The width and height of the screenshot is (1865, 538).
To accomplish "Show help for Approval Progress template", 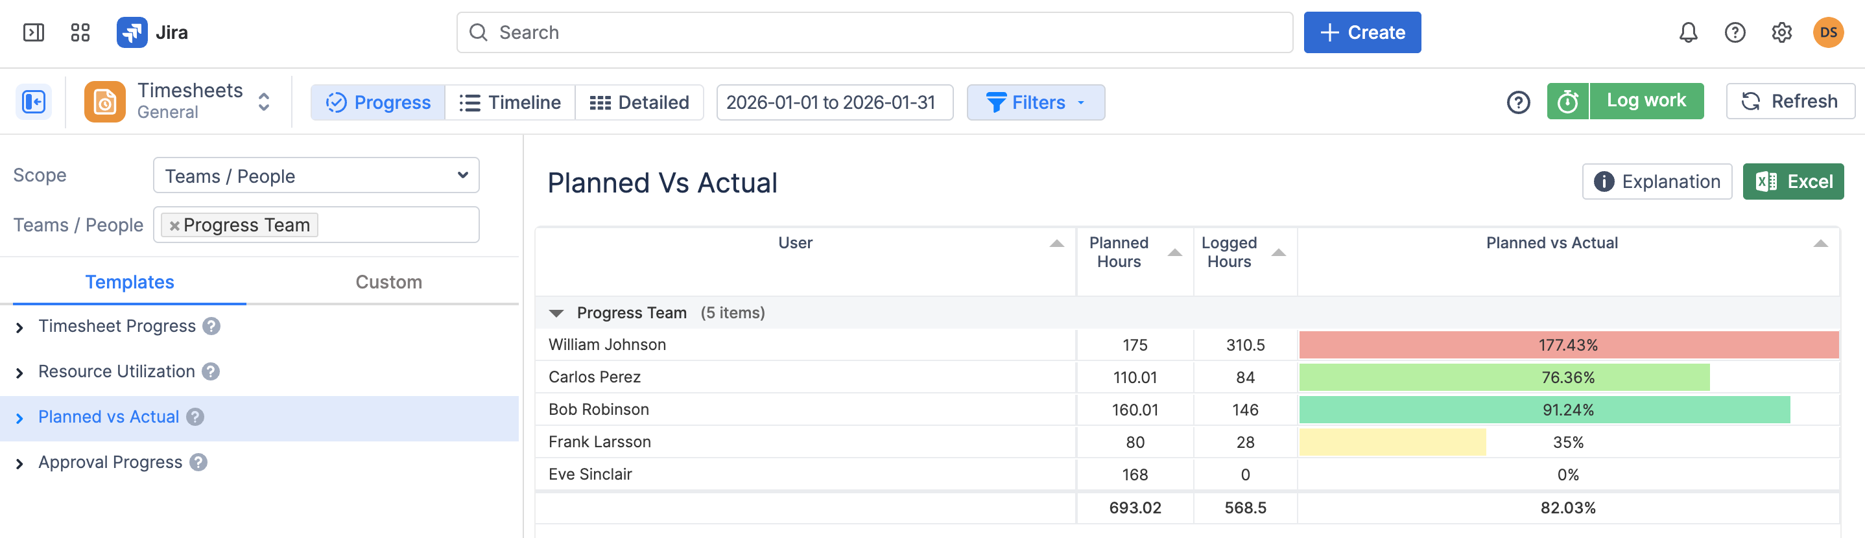I will tap(198, 462).
